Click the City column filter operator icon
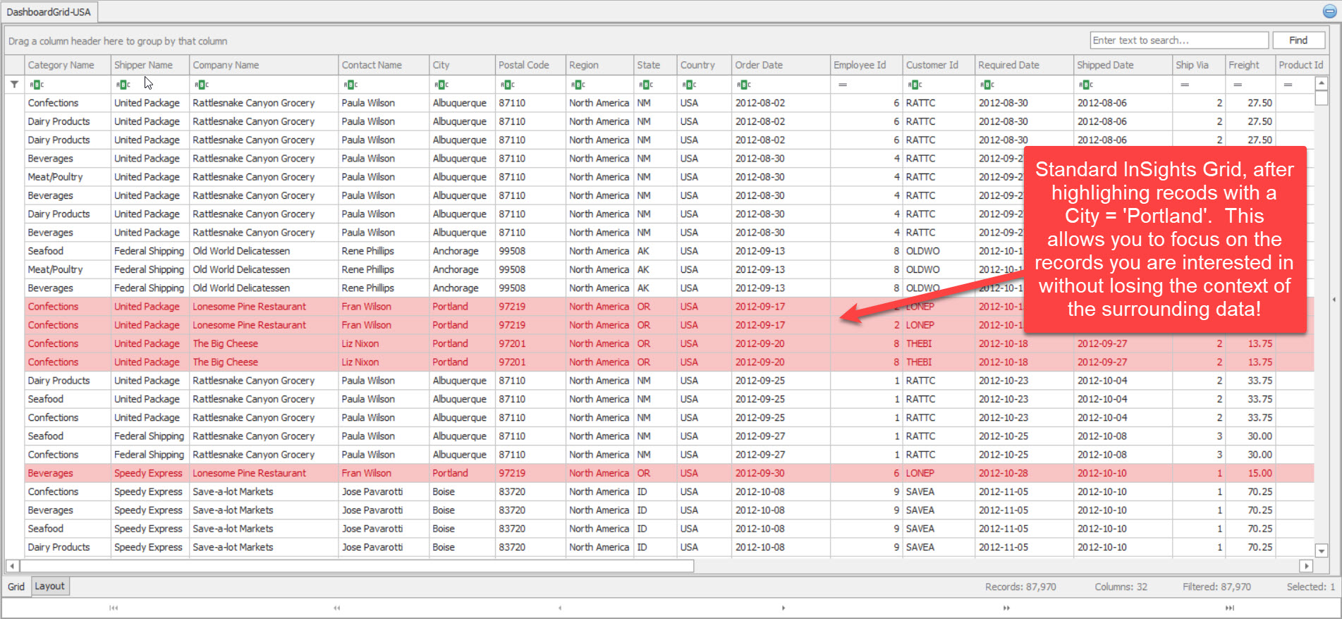 pyautogui.click(x=441, y=85)
